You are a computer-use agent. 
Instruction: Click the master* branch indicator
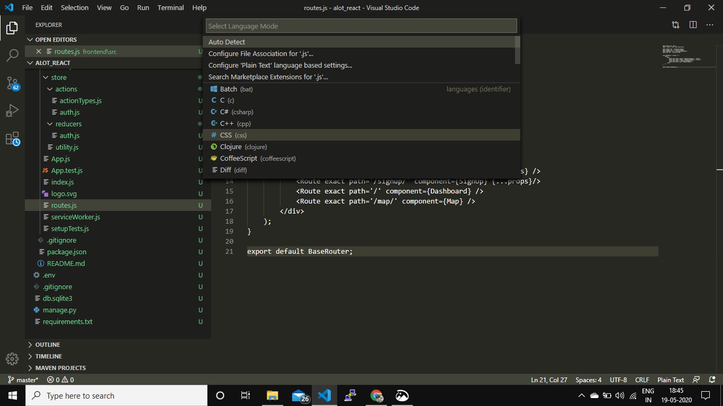point(22,380)
